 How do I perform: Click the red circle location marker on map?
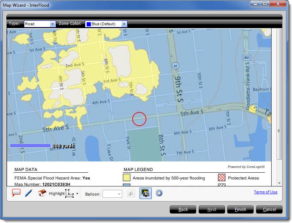[x=139, y=119]
